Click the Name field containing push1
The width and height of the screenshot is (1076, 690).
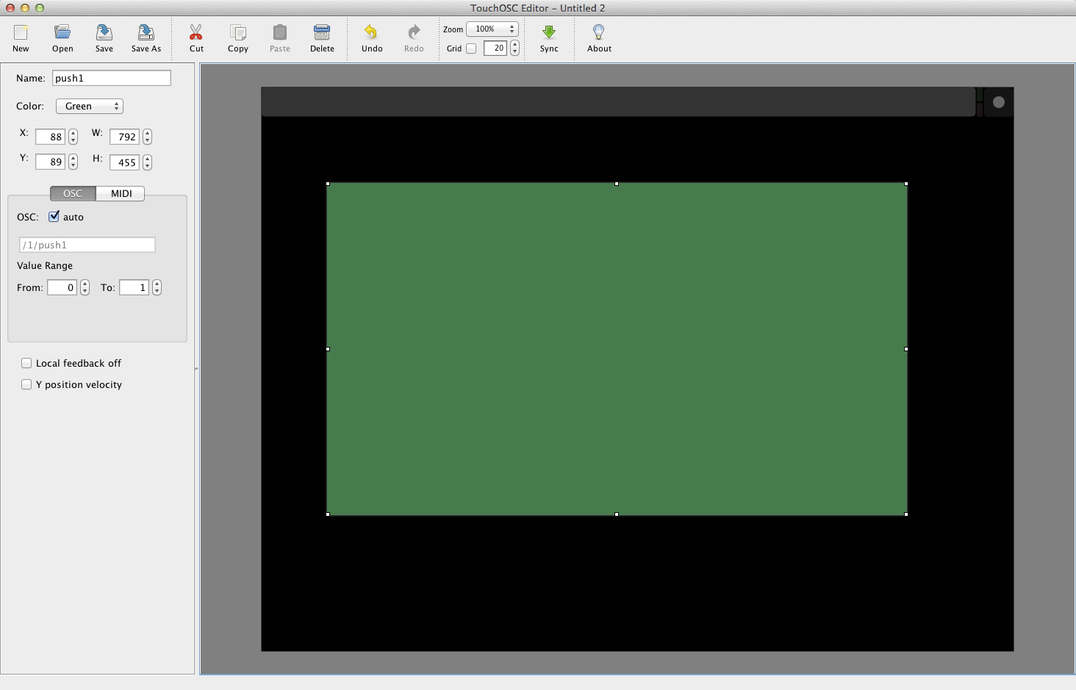(x=111, y=78)
